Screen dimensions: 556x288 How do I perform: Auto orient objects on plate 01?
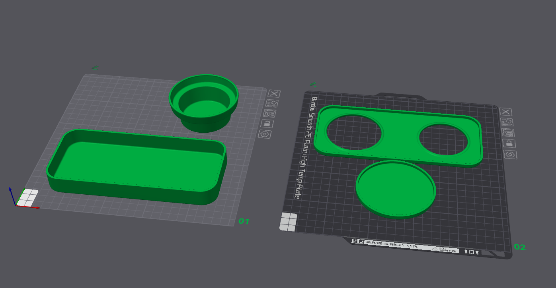[273, 104]
